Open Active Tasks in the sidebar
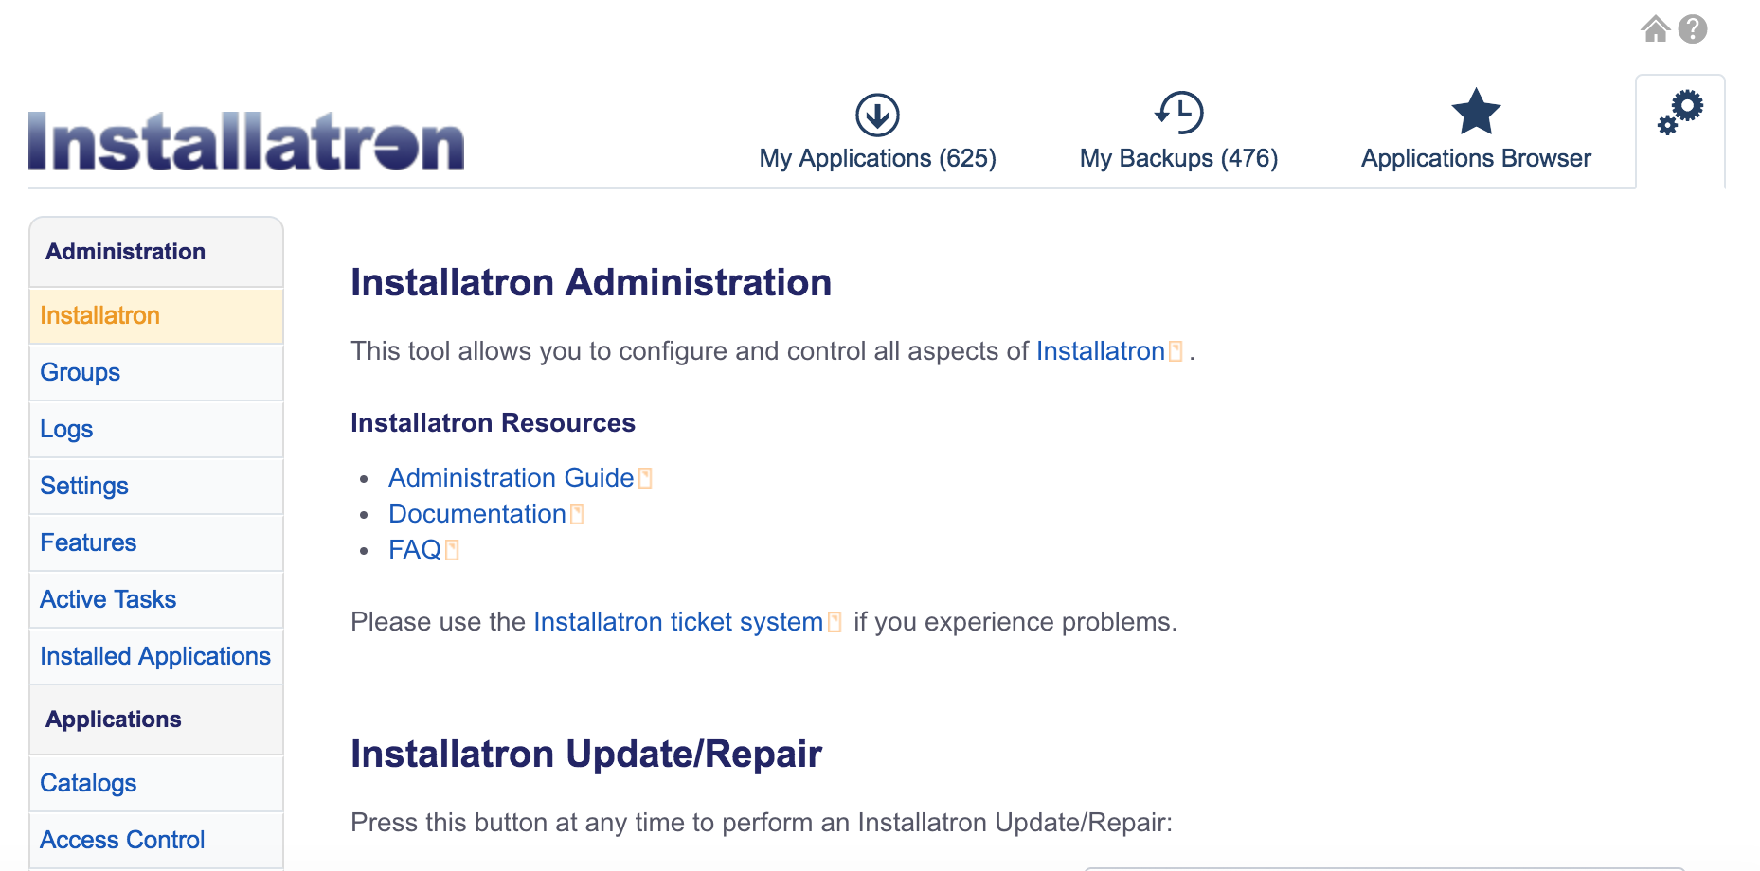This screenshot has width=1760, height=871. pos(156,599)
